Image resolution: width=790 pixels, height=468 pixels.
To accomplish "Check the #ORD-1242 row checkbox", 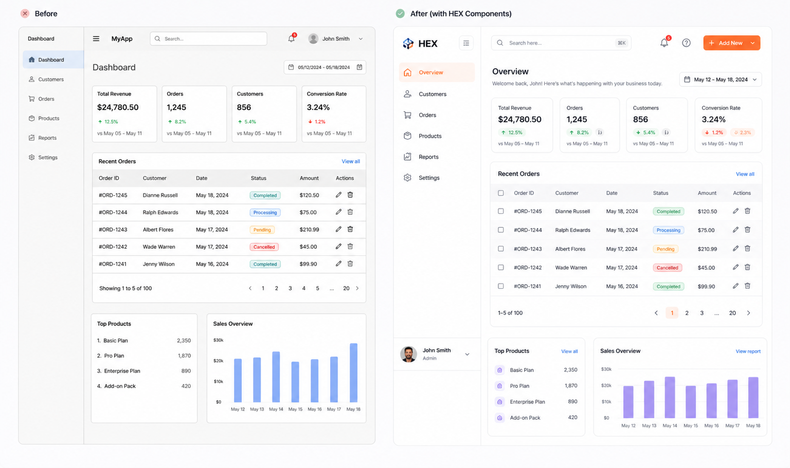I will coord(501,267).
